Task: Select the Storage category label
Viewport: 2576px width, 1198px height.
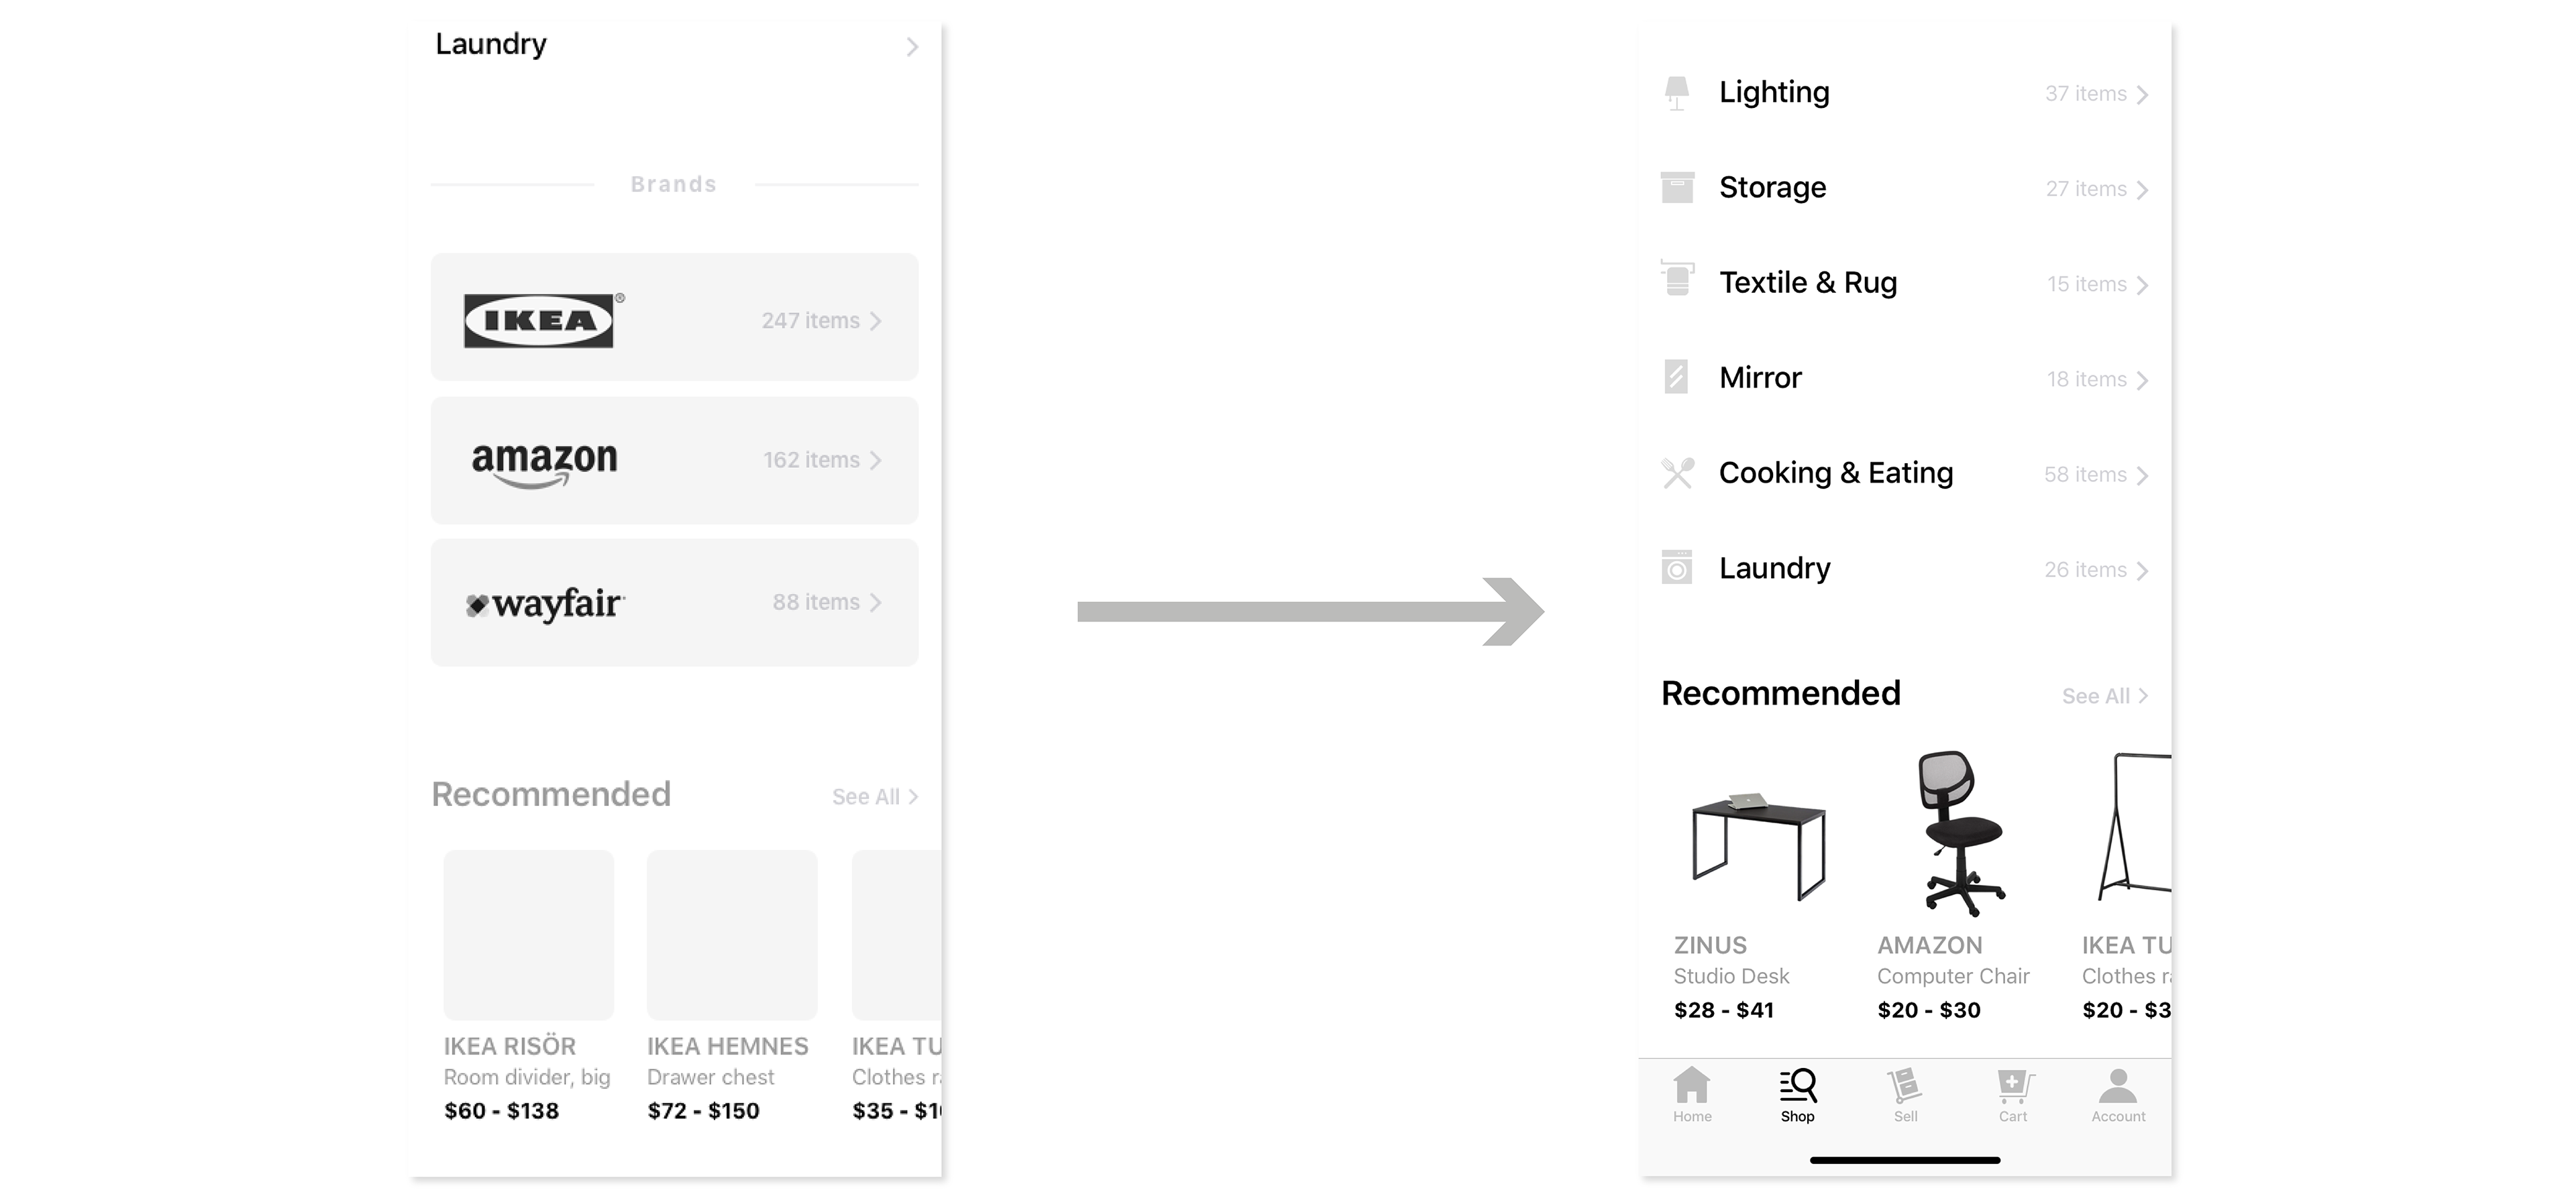Action: pyautogui.click(x=1772, y=187)
